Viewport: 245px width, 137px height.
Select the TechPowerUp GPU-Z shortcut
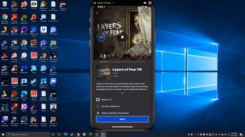click(53, 45)
